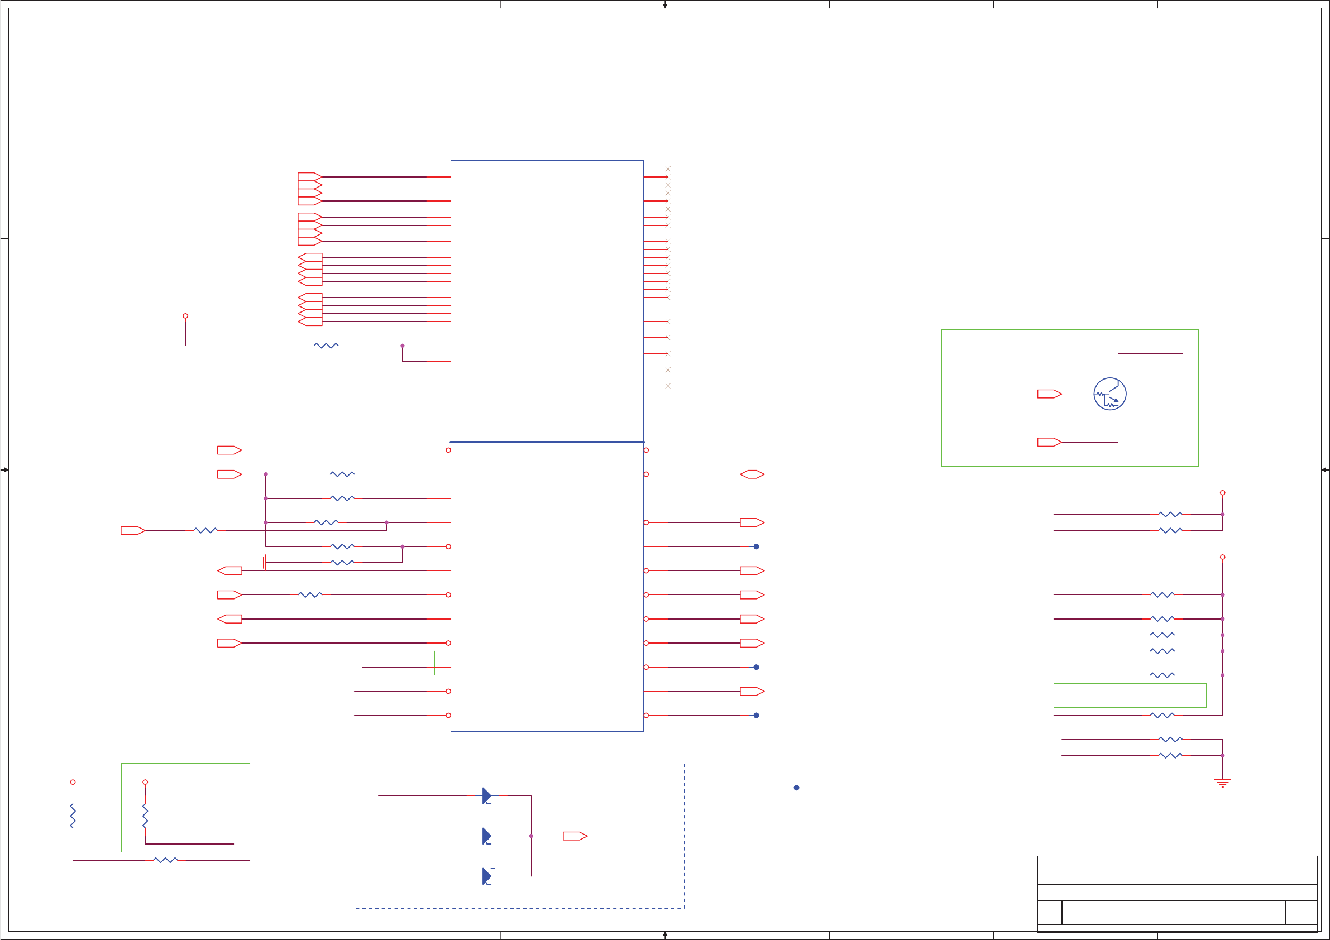1330x940 pixels.
Task: Click the ground symbol at bottom right
Action: [1222, 783]
